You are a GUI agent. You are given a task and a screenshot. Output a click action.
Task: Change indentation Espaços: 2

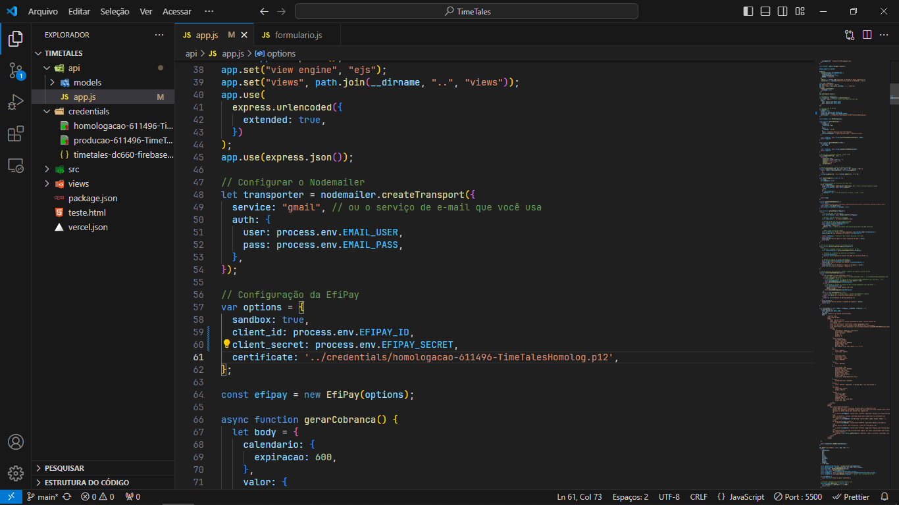(x=630, y=497)
